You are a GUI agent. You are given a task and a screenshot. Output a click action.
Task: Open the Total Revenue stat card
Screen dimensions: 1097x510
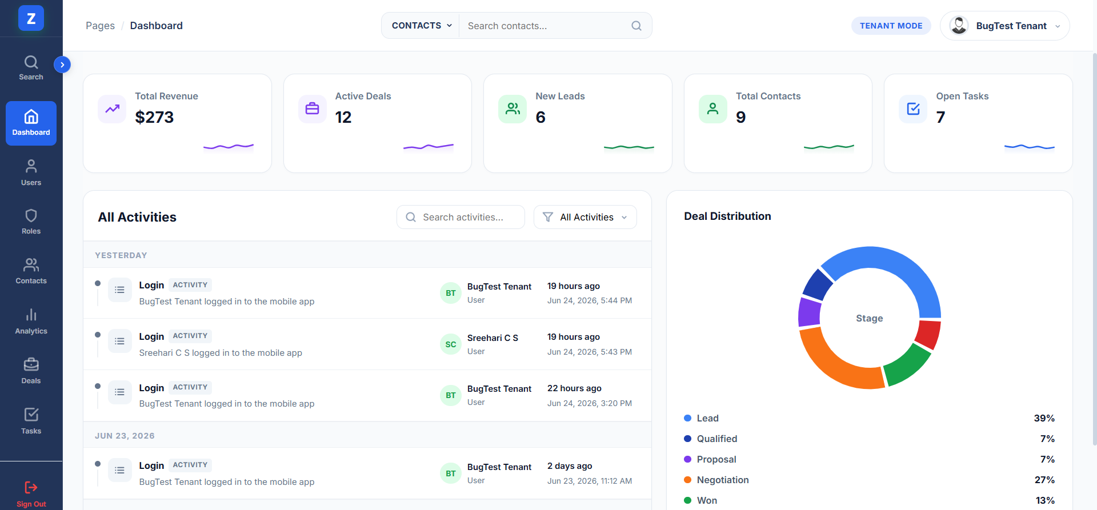point(177,123)
